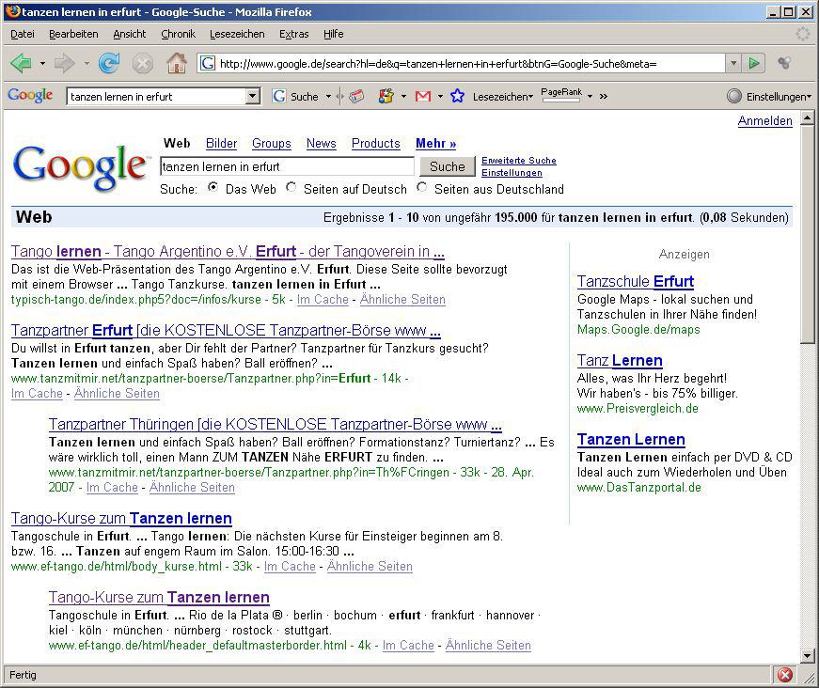Screen dimensions: 819x688
Task: Open the 'Tango-Kurse zum Tanzen lernen' first result
Action: coord(121,518)
